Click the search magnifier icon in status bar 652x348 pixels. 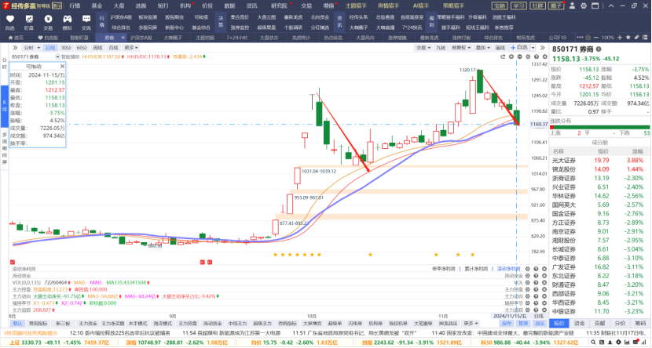[x=595, y=343]
